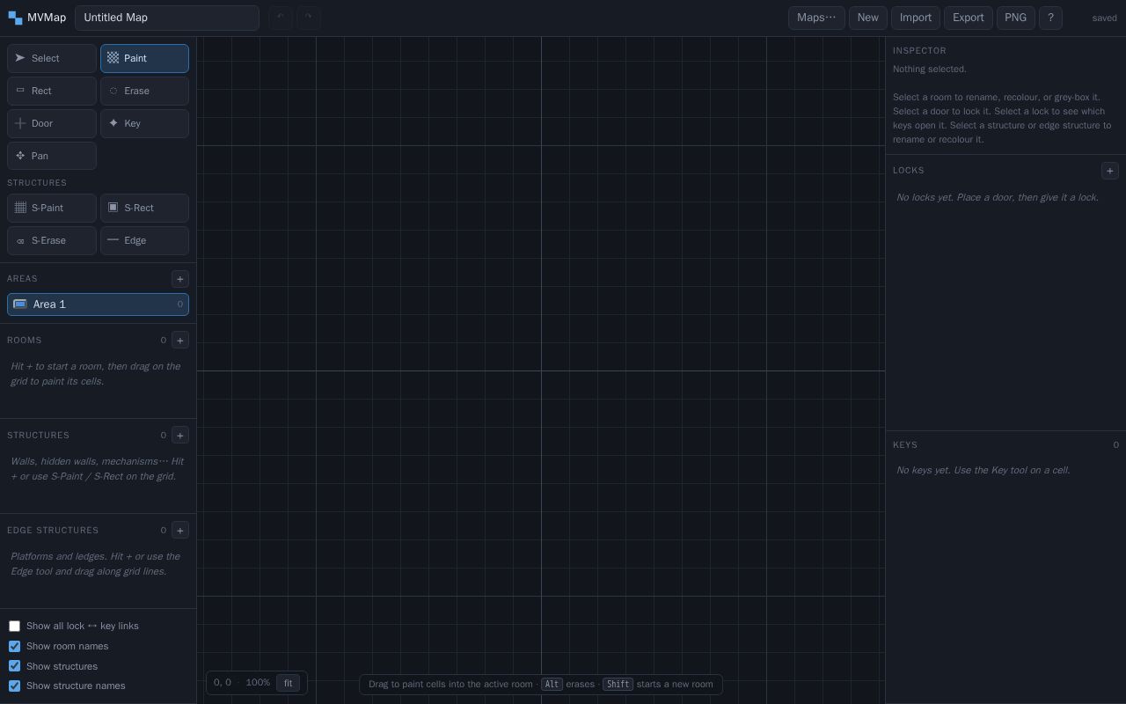
Task: Add a new room with plus button
Action: [180, 341]
